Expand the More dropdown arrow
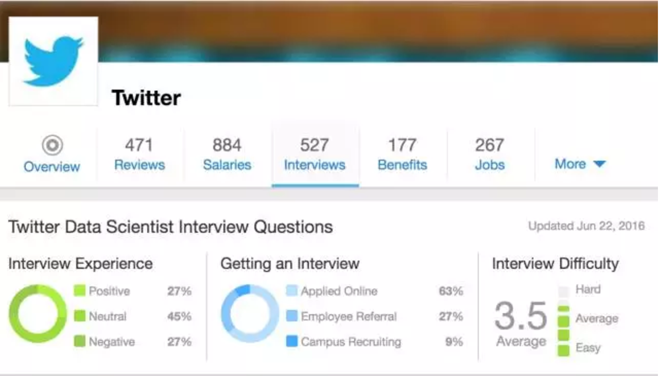Screen dimensions: 660x376 tap(599, 164)
